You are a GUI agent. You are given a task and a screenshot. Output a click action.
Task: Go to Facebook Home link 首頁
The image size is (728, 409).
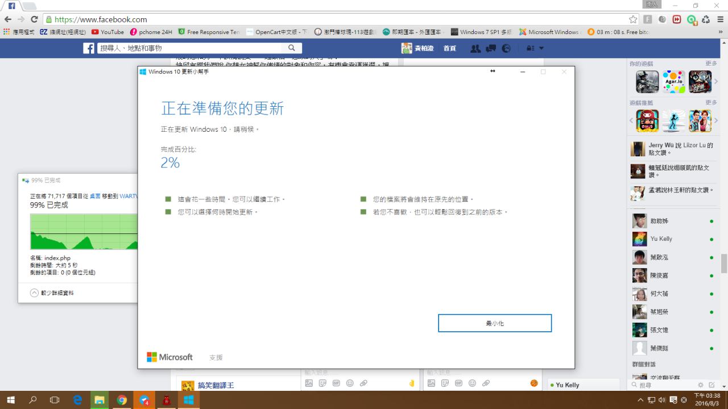coord(450,48)
